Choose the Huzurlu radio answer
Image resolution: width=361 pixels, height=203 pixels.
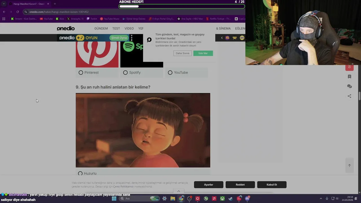tap(80, 173)
